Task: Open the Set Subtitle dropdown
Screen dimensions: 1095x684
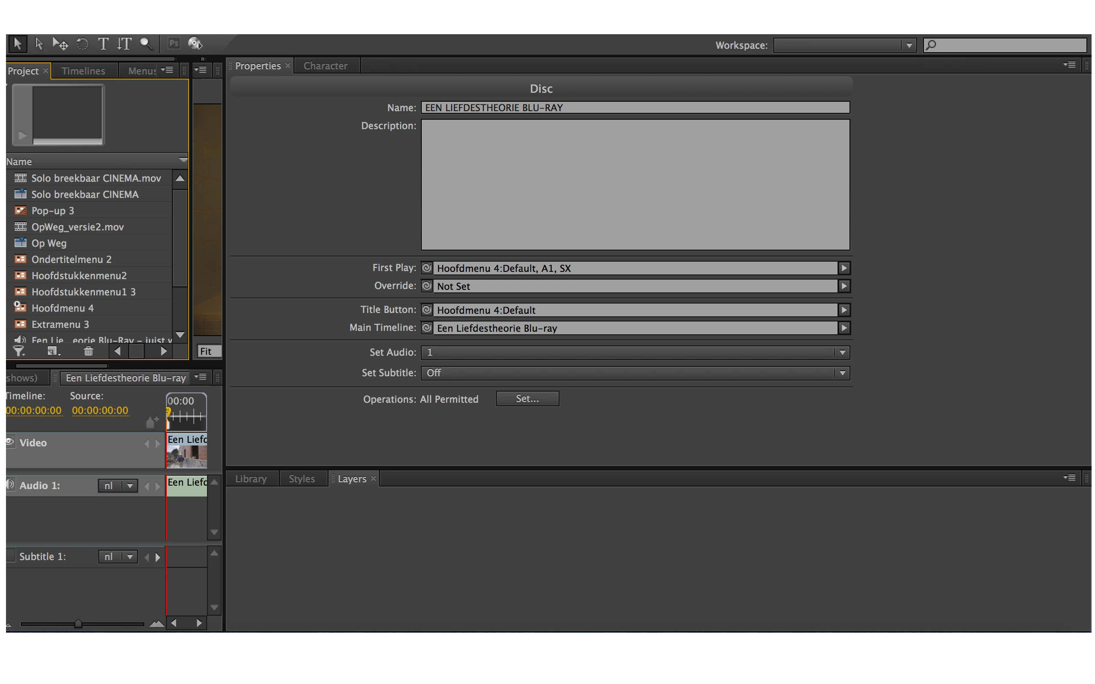Action: 842,373
